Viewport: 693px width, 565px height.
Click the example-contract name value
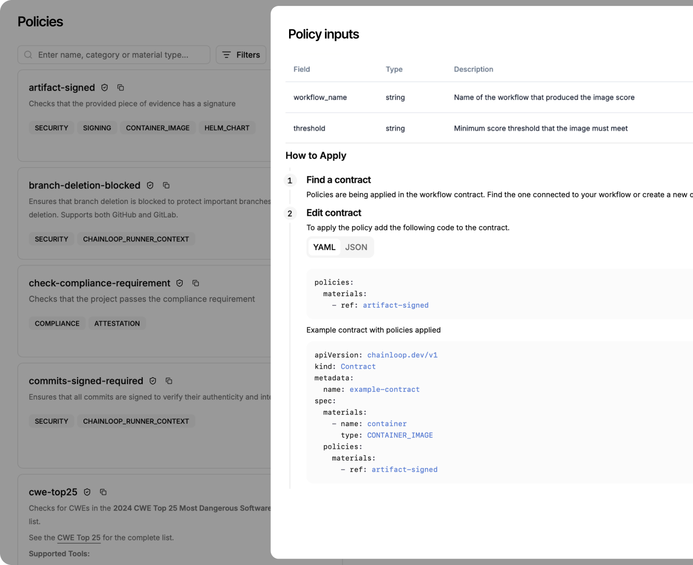(x=385, y=389)
